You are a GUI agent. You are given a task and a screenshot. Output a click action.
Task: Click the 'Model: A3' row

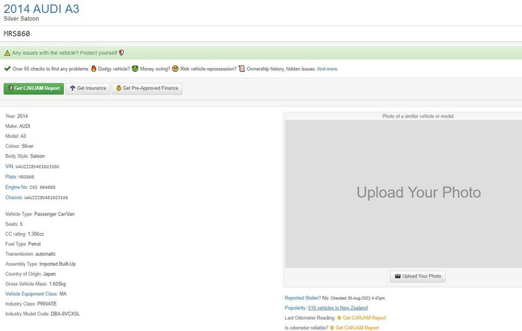coord(16,136)
